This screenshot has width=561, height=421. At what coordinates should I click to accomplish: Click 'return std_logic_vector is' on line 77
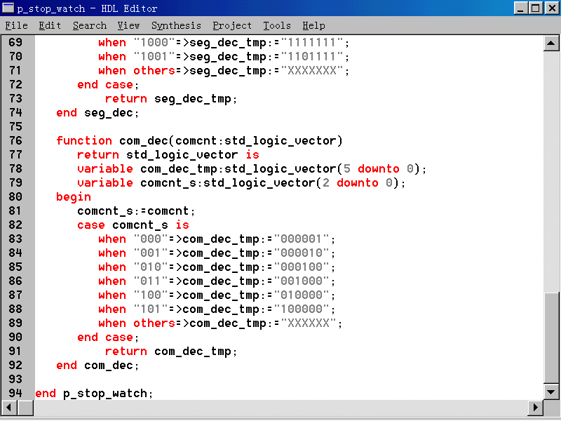(x=168, y=154)
